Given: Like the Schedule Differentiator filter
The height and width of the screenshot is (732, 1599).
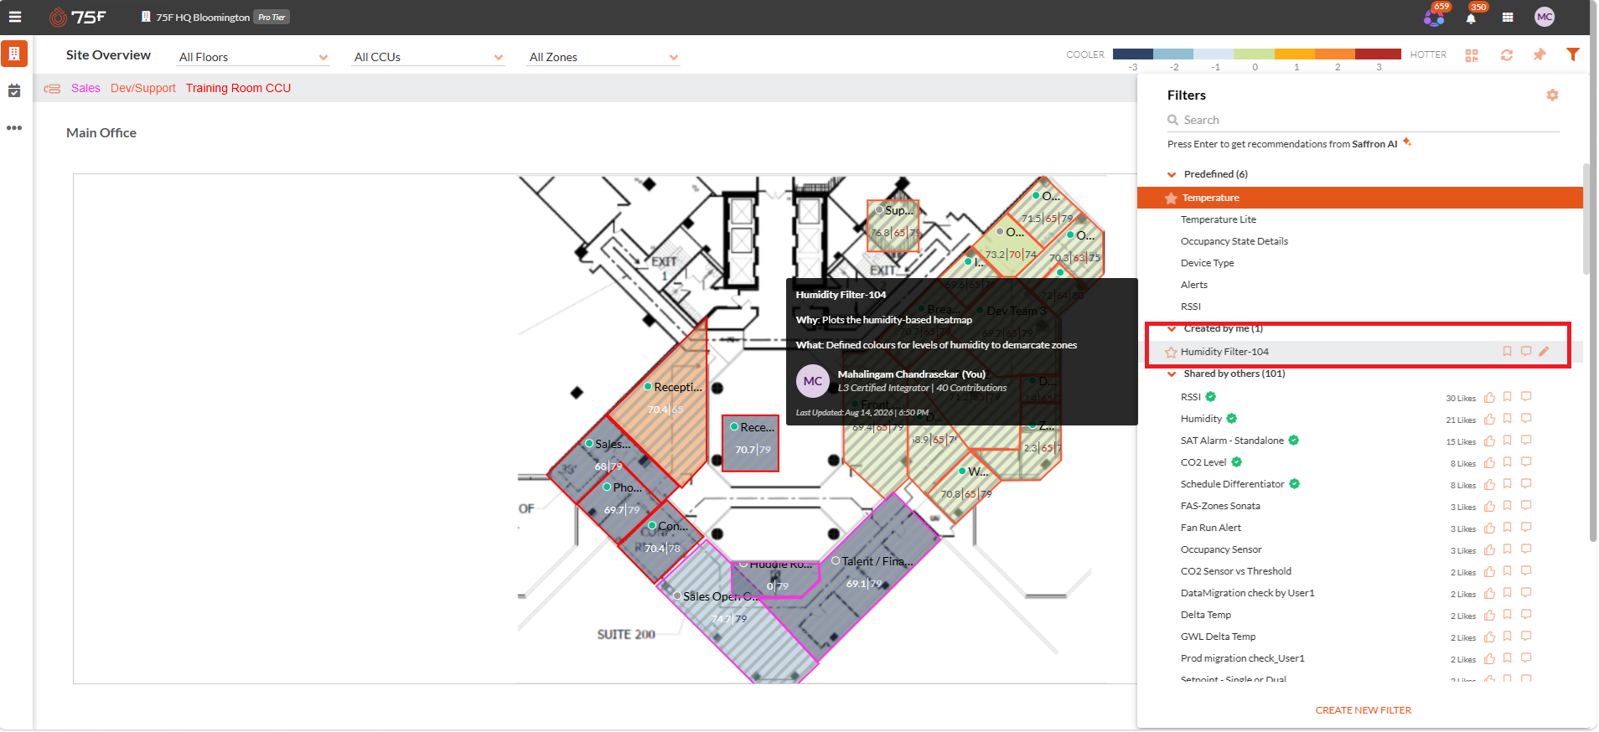Looking at the screenshot, I should pos(1489,485).
